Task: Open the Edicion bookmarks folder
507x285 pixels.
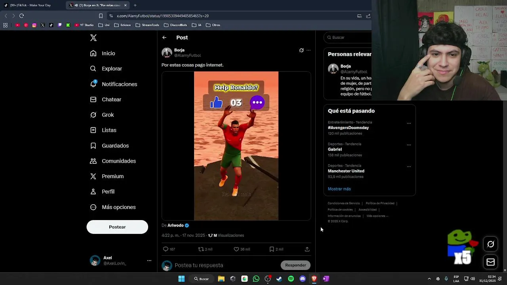Action: [x=122, y=25]
